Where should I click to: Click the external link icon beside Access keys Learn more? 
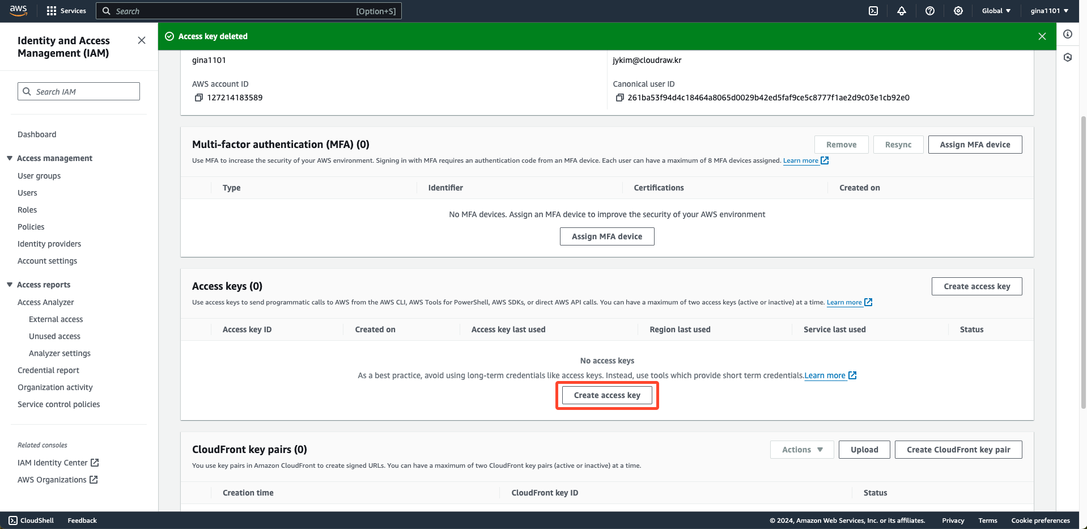(x=868, y=302)
